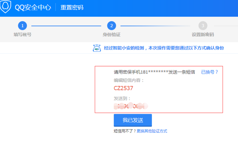Click the 经过智能小安的检测 notice text
Image resolution: width=238 pixels, height=163 pixels.
[164, 48]
